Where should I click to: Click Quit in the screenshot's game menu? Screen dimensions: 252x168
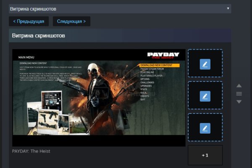143,100
